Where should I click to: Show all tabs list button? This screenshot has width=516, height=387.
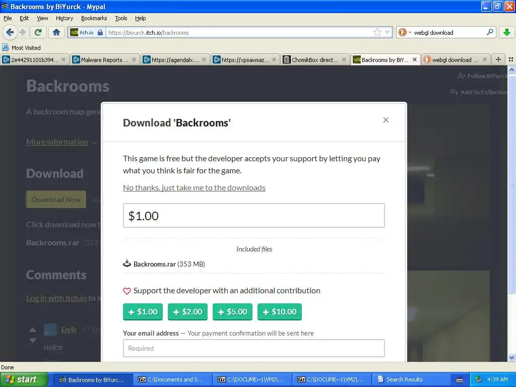tap(511, 59)
